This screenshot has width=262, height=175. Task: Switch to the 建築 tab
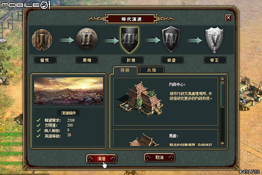(125, 70)
